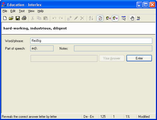Click the empty answer input box
Viewport: 157px width, 120px height.
coord(64,58)
